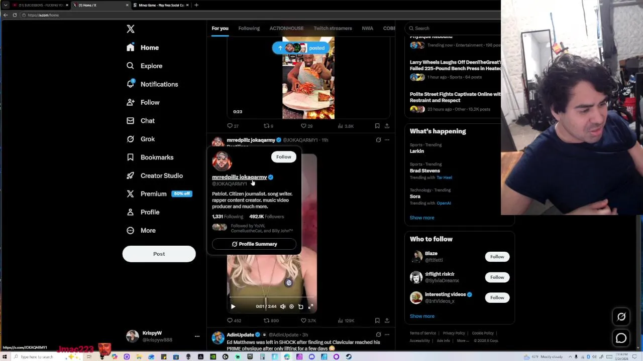
Task: Open Premium 50% off offer
Action: pos(159,194)
